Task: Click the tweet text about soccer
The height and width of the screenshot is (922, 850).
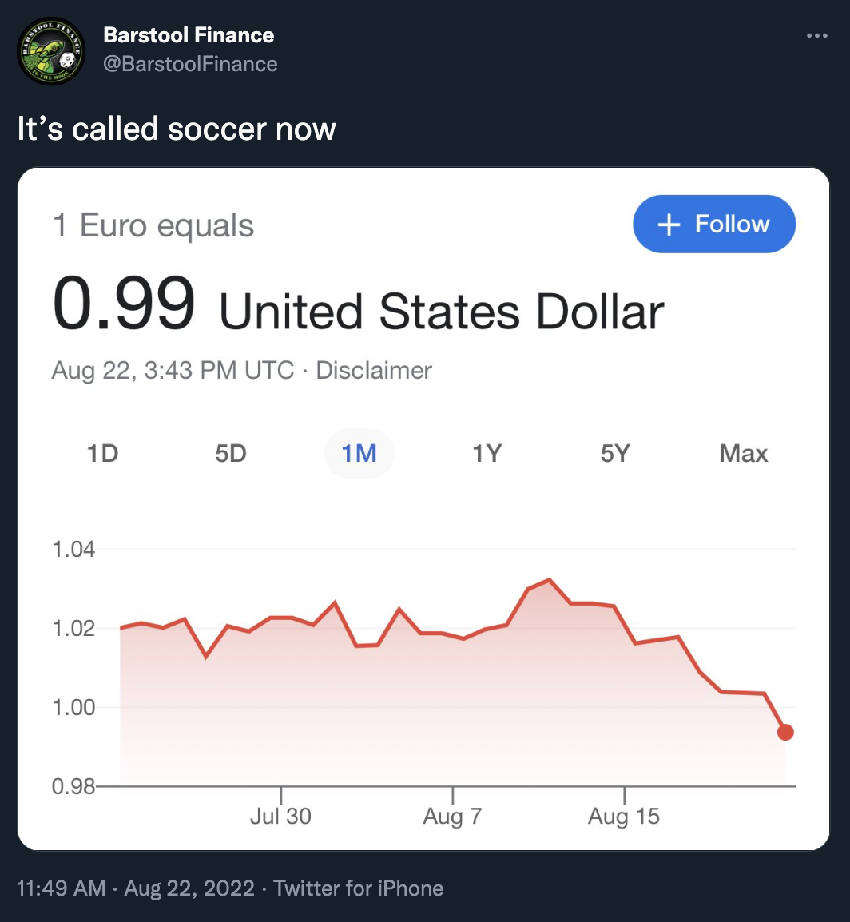Action: (177, 128)
